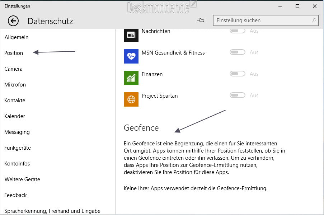Turn on Project Spartan location switch
Viewport: 324px width, 215px height.
coord(237,95)
